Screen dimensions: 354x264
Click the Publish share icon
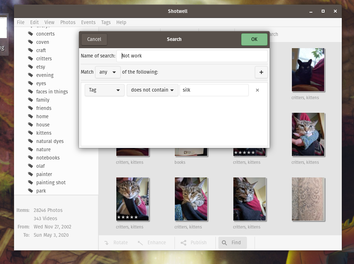(x=183, y=243)
